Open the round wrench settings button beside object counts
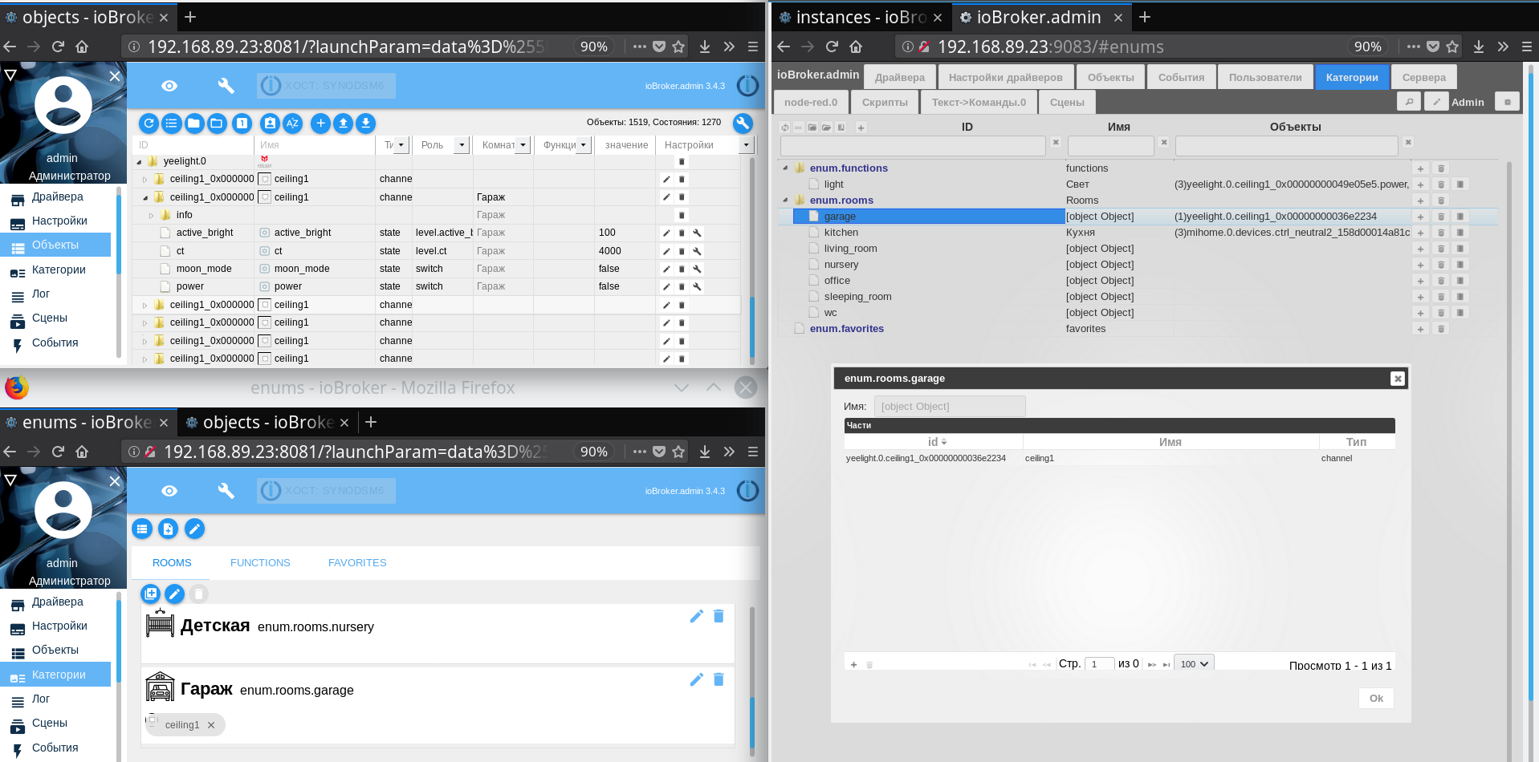The height and width of the screenshot is (762, 1539). (743, 123)
